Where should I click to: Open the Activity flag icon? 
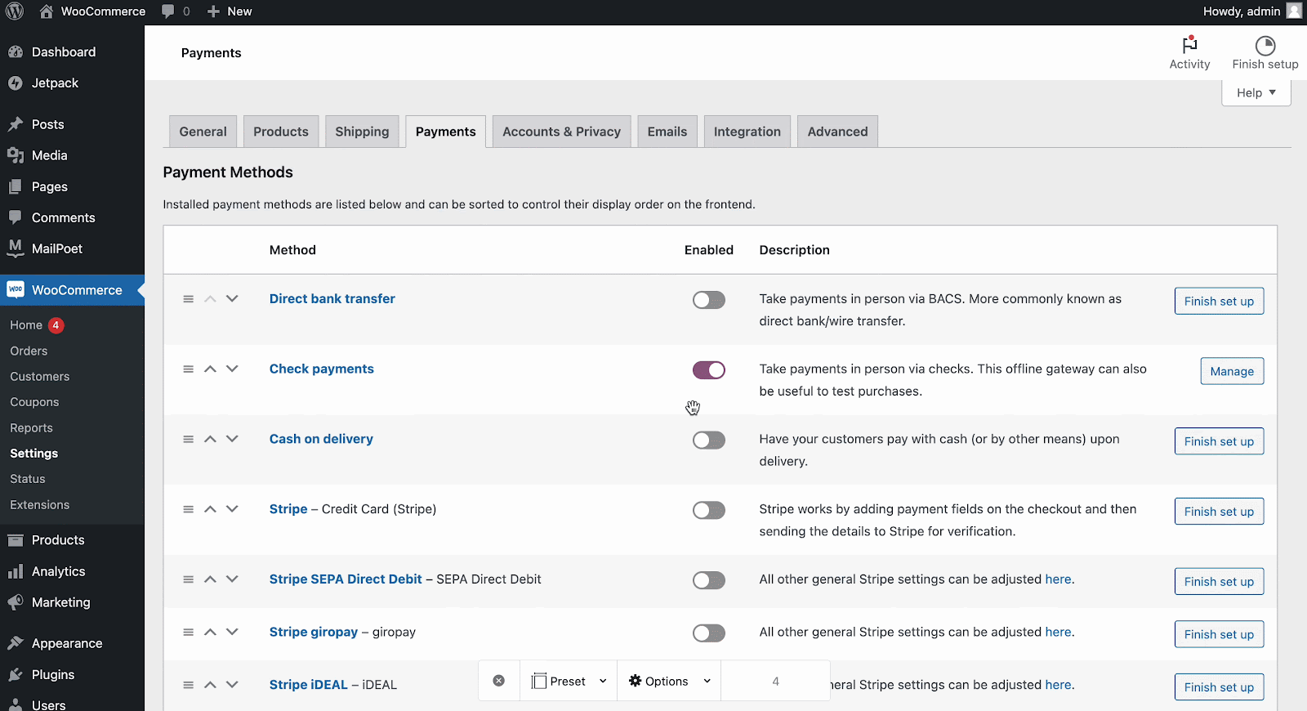coord(1189,46)
